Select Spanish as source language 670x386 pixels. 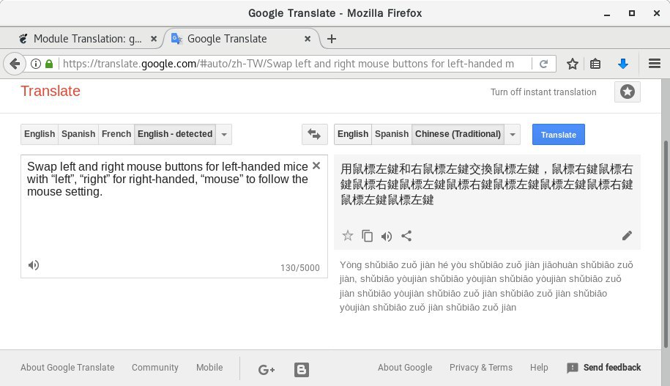click(78, 134)
